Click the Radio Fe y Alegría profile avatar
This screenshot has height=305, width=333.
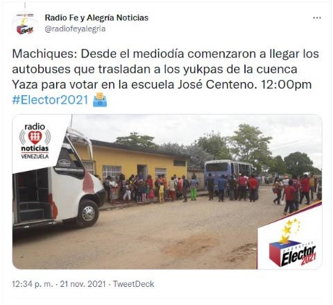click(x=25, y=24)
